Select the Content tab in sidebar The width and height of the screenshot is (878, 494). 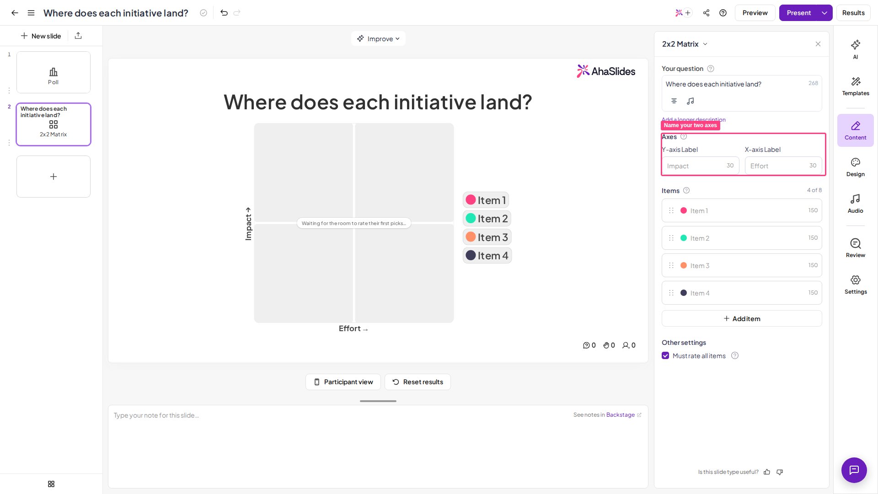point(856,130)
